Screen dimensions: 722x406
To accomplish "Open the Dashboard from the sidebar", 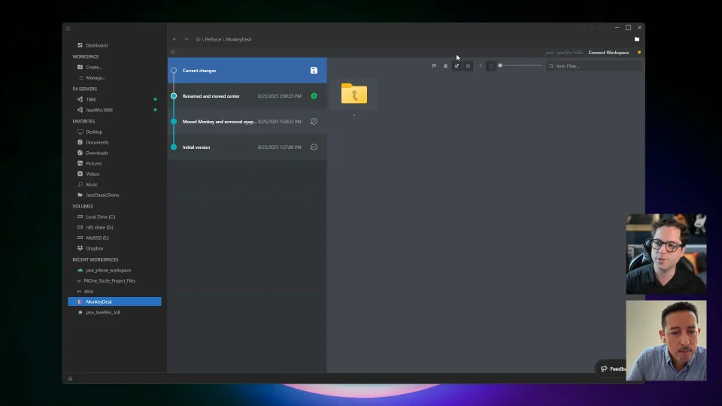I will click(96, 45).
